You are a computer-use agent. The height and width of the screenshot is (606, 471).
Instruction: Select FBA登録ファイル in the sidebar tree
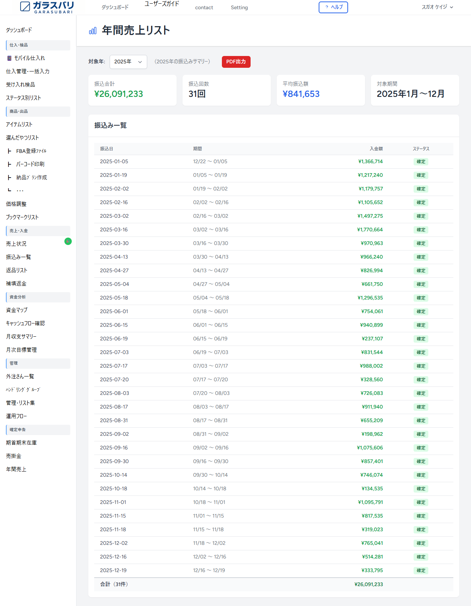[31, 151]
